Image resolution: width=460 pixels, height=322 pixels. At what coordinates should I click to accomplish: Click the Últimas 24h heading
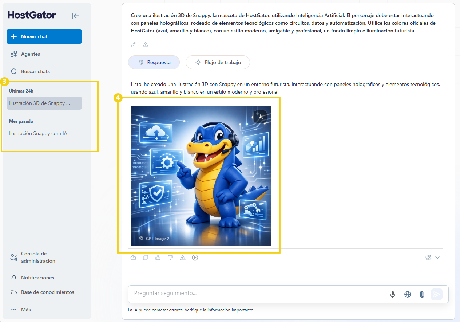tap(21, 91)
